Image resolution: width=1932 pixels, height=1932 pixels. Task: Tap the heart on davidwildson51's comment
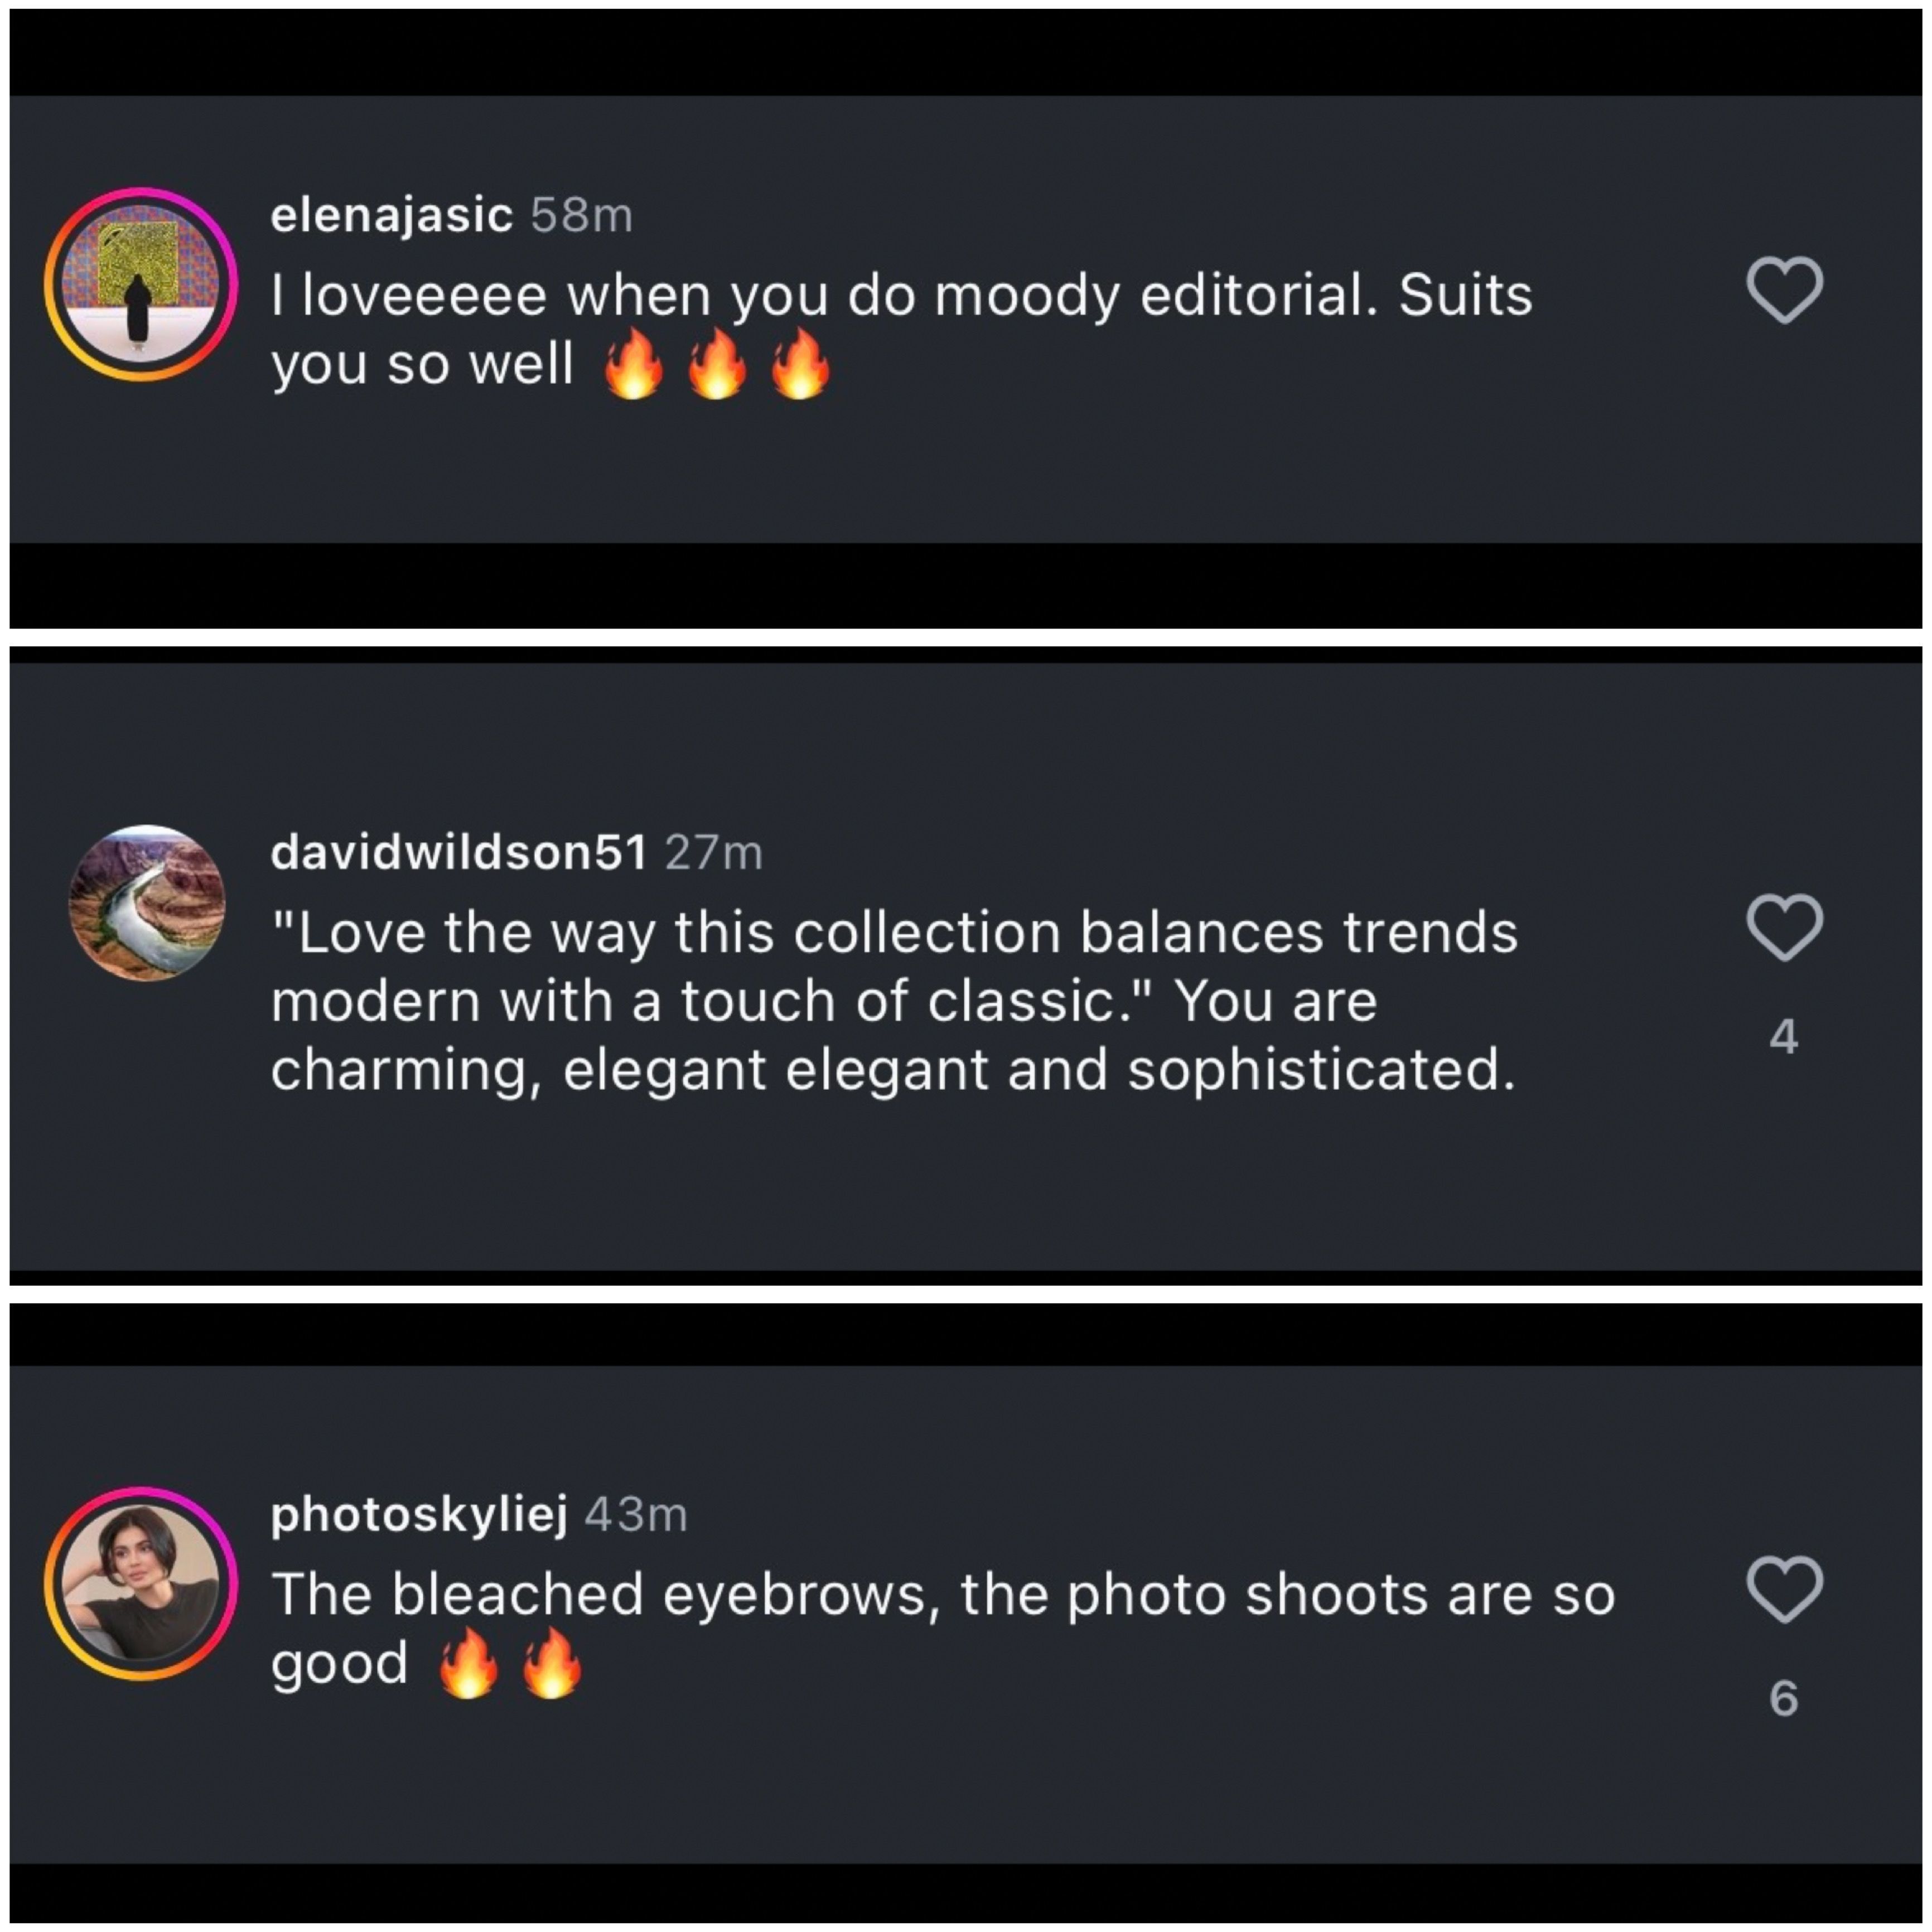(x=1785, y=927)
